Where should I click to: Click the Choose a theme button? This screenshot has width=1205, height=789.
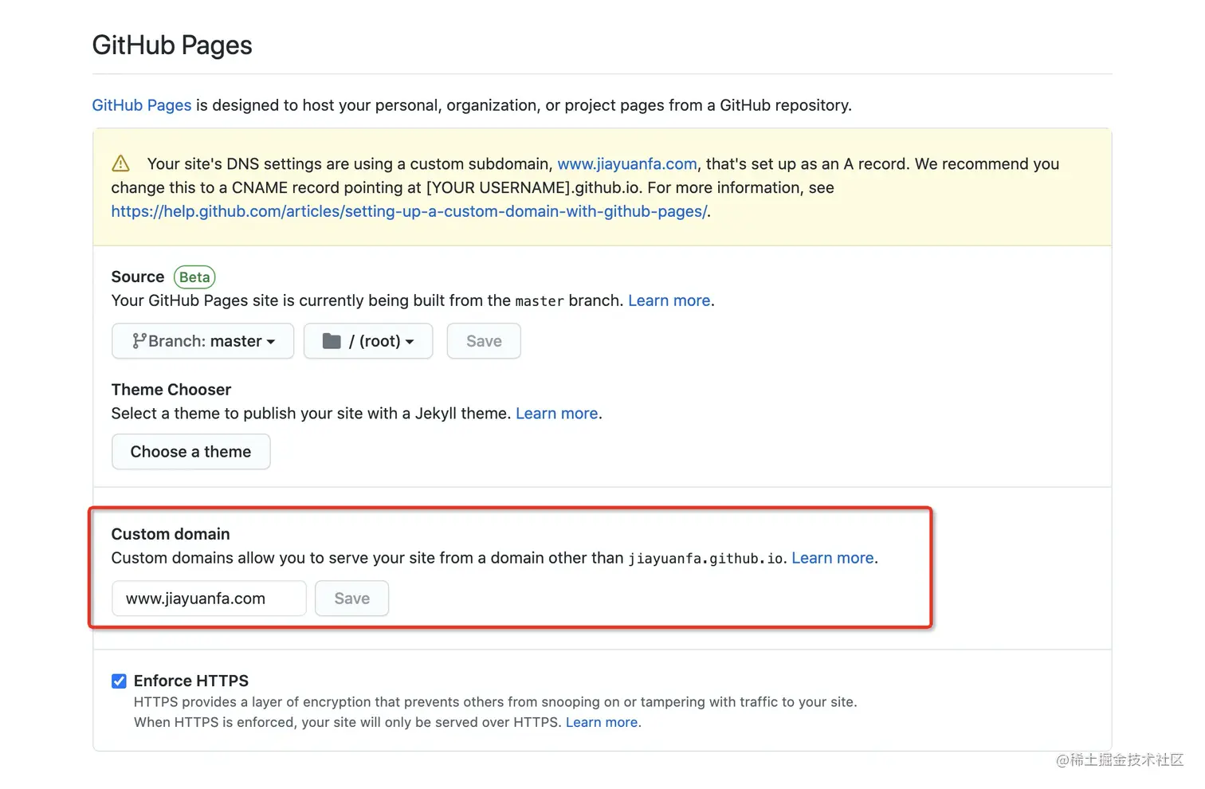[x=190, y=452]
